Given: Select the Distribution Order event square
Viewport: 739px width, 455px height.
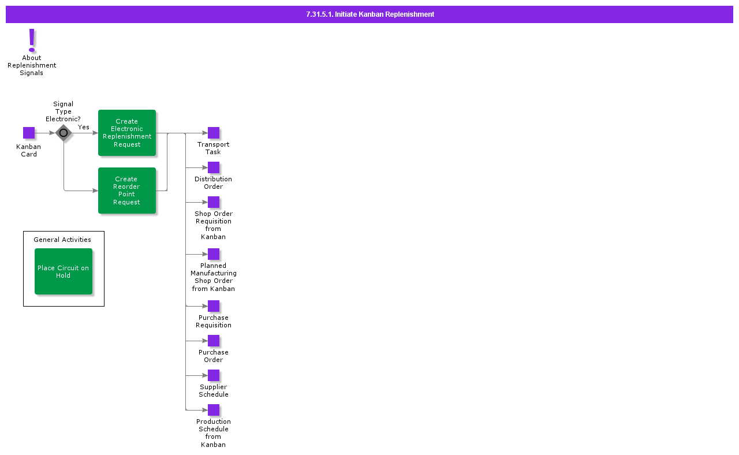Looking at the screenshot, I should [214, 167].
